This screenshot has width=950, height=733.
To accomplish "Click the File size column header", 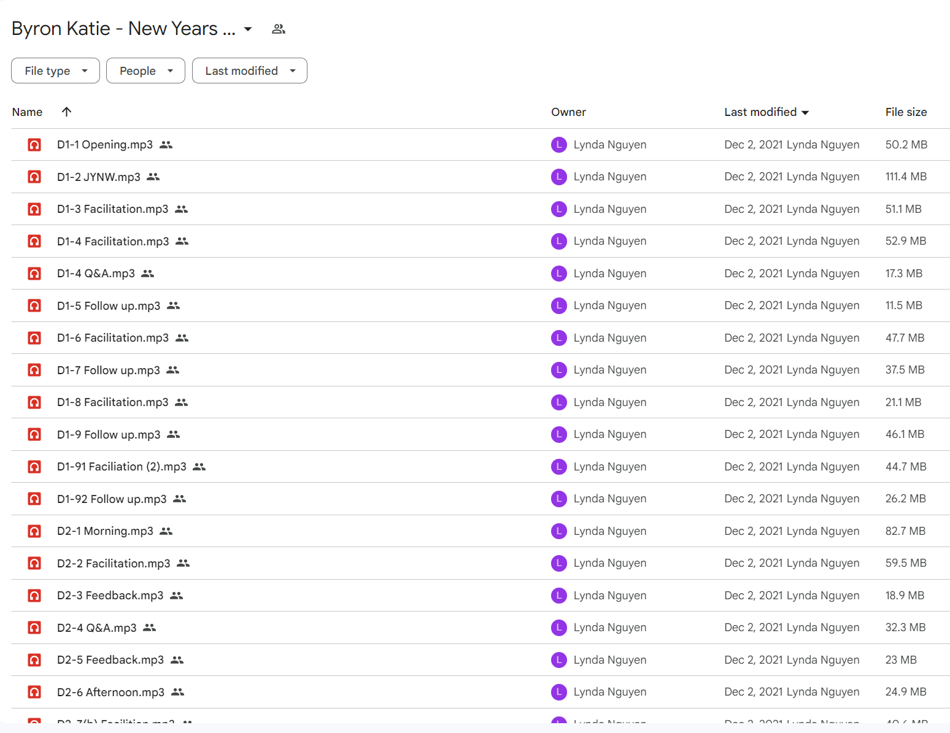I will [906, 112].
